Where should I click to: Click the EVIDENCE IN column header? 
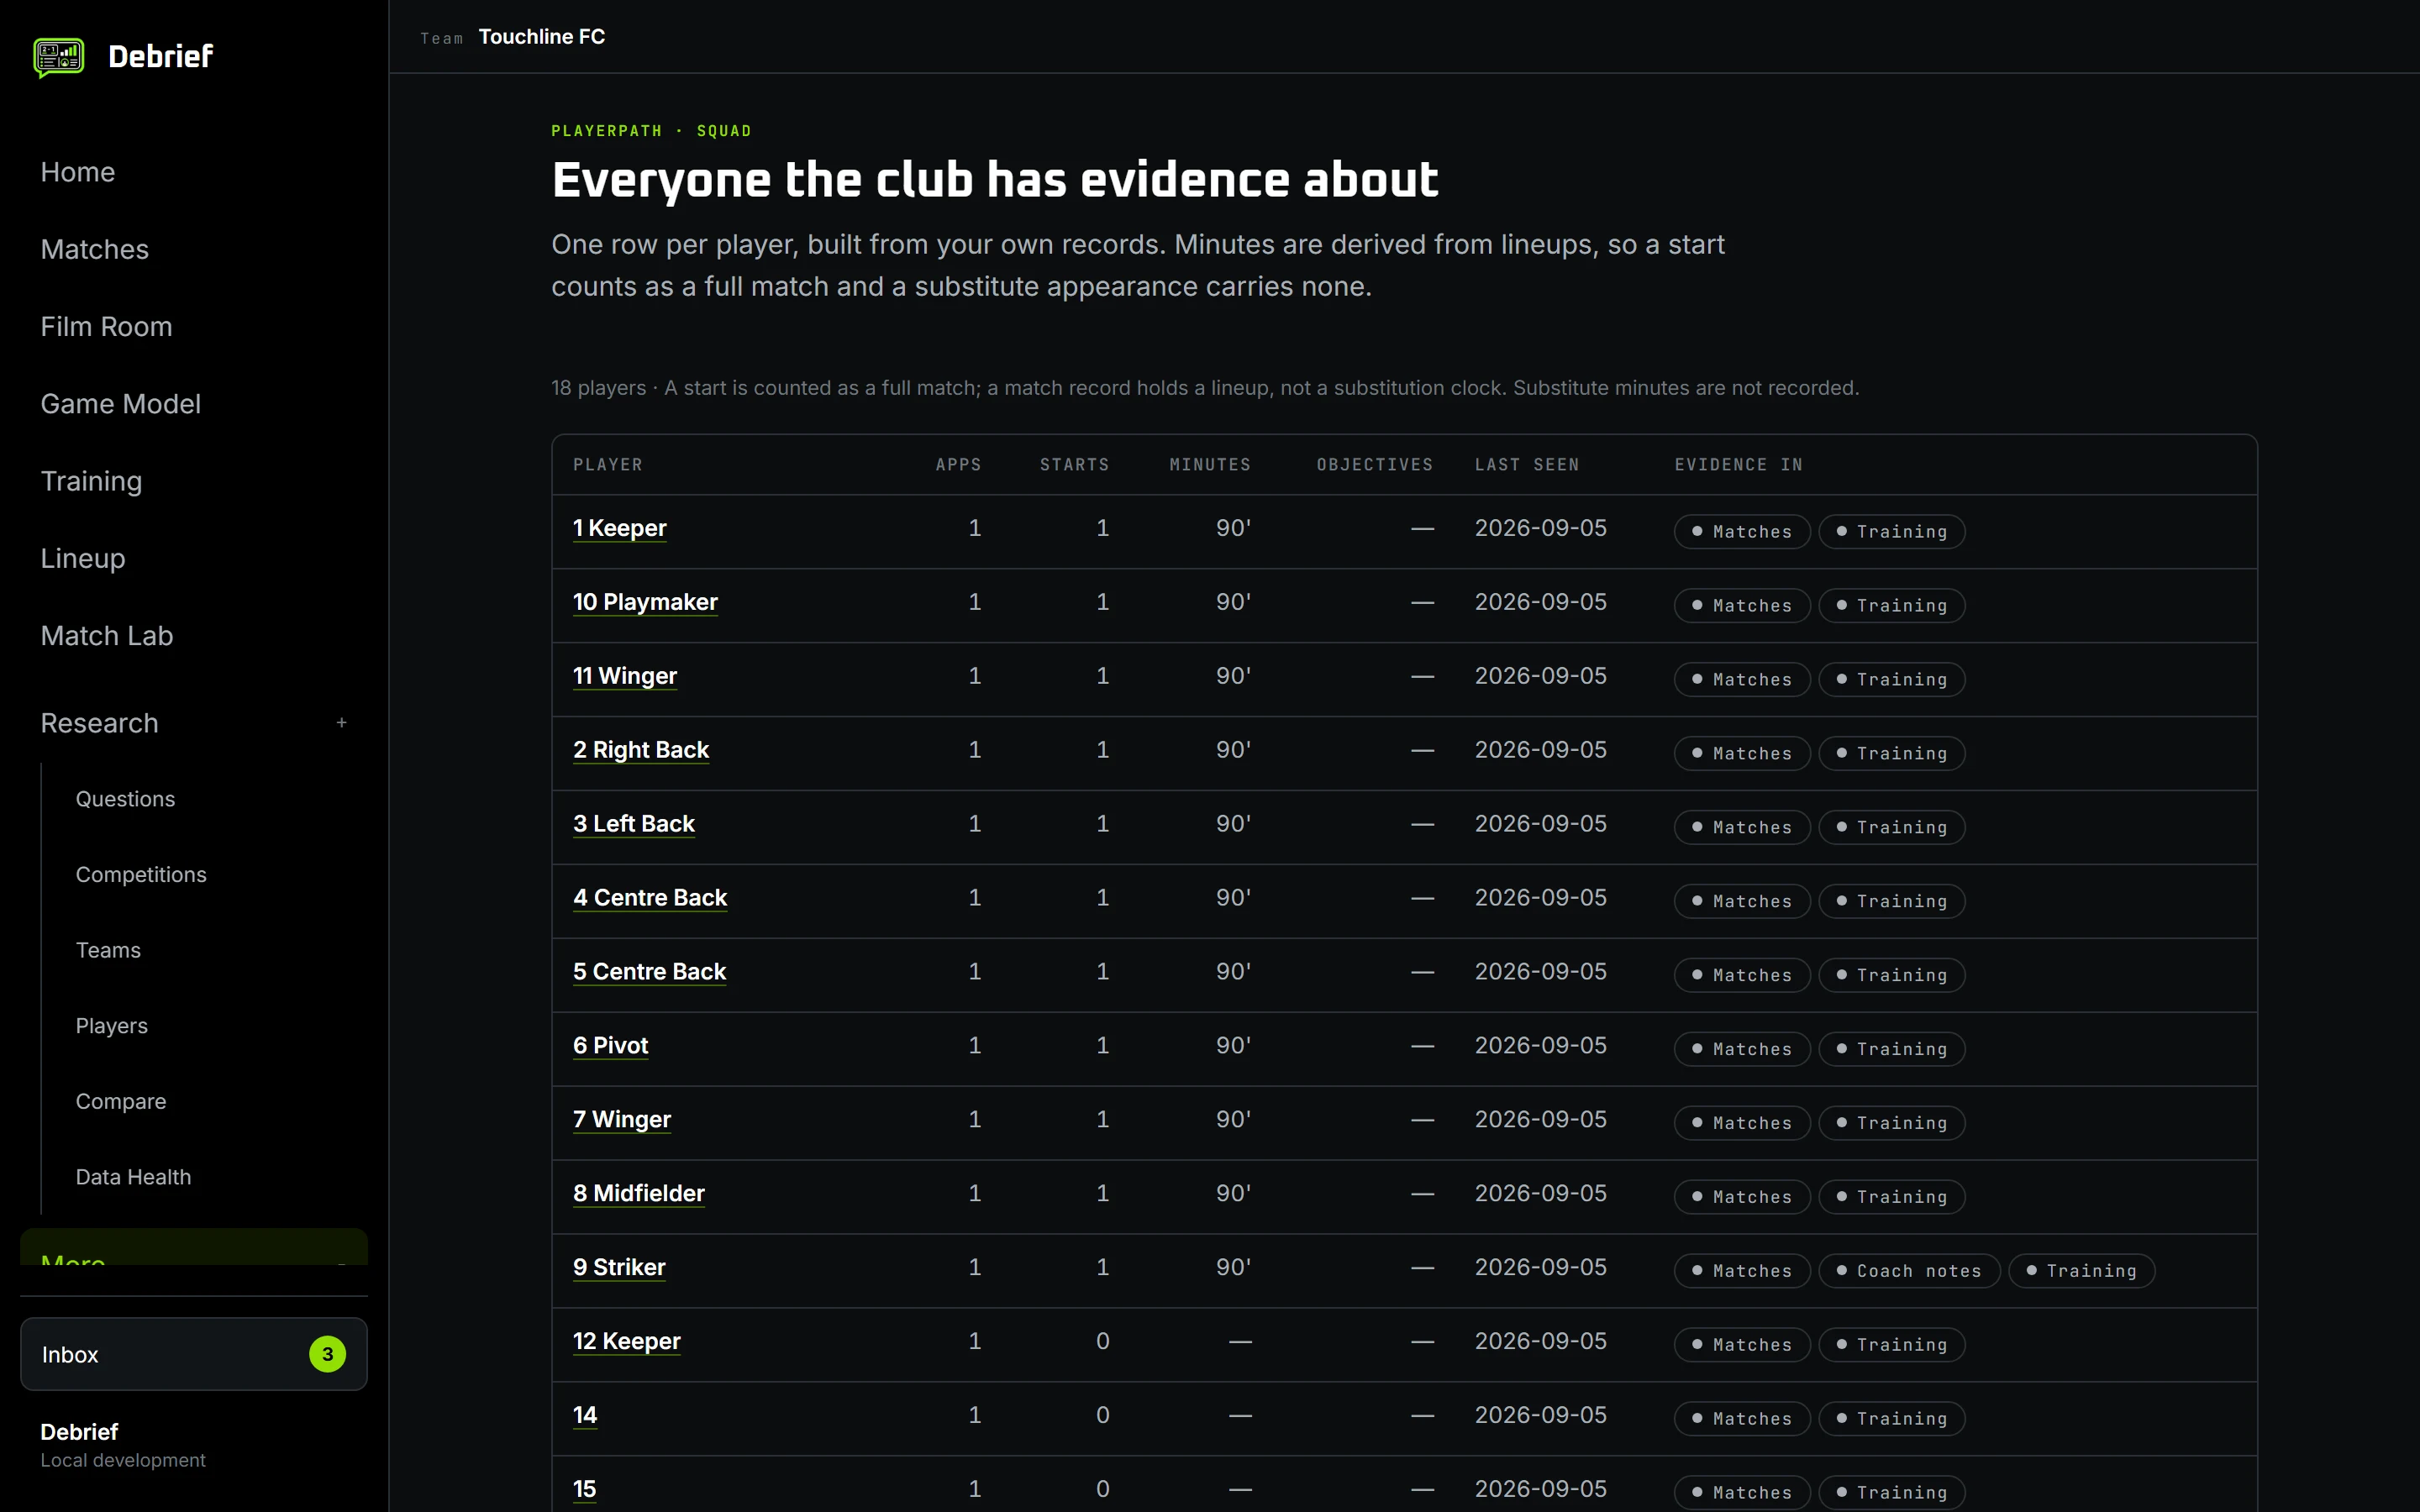[x=1738, y=465]
